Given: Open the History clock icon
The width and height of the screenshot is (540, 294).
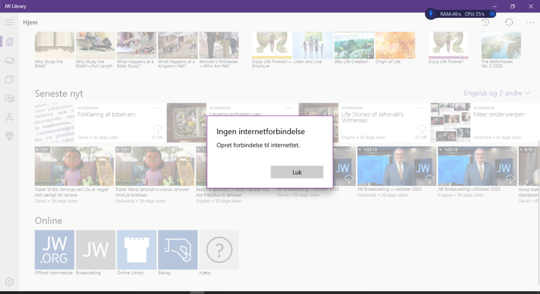Looking at the screenshot, I should coord(485,22).
